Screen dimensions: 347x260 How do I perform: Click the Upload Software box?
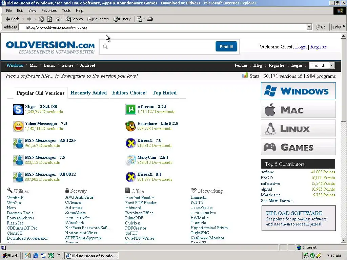(x=299, y=218)
